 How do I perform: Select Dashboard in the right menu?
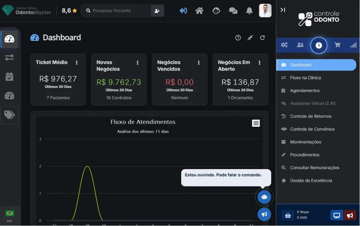(316, 65)
